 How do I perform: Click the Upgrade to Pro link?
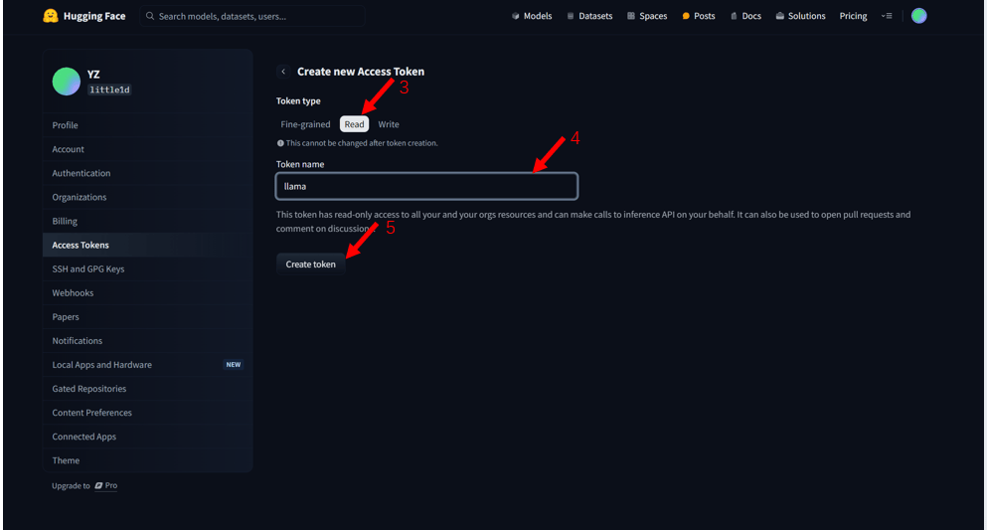click(85, 485)
